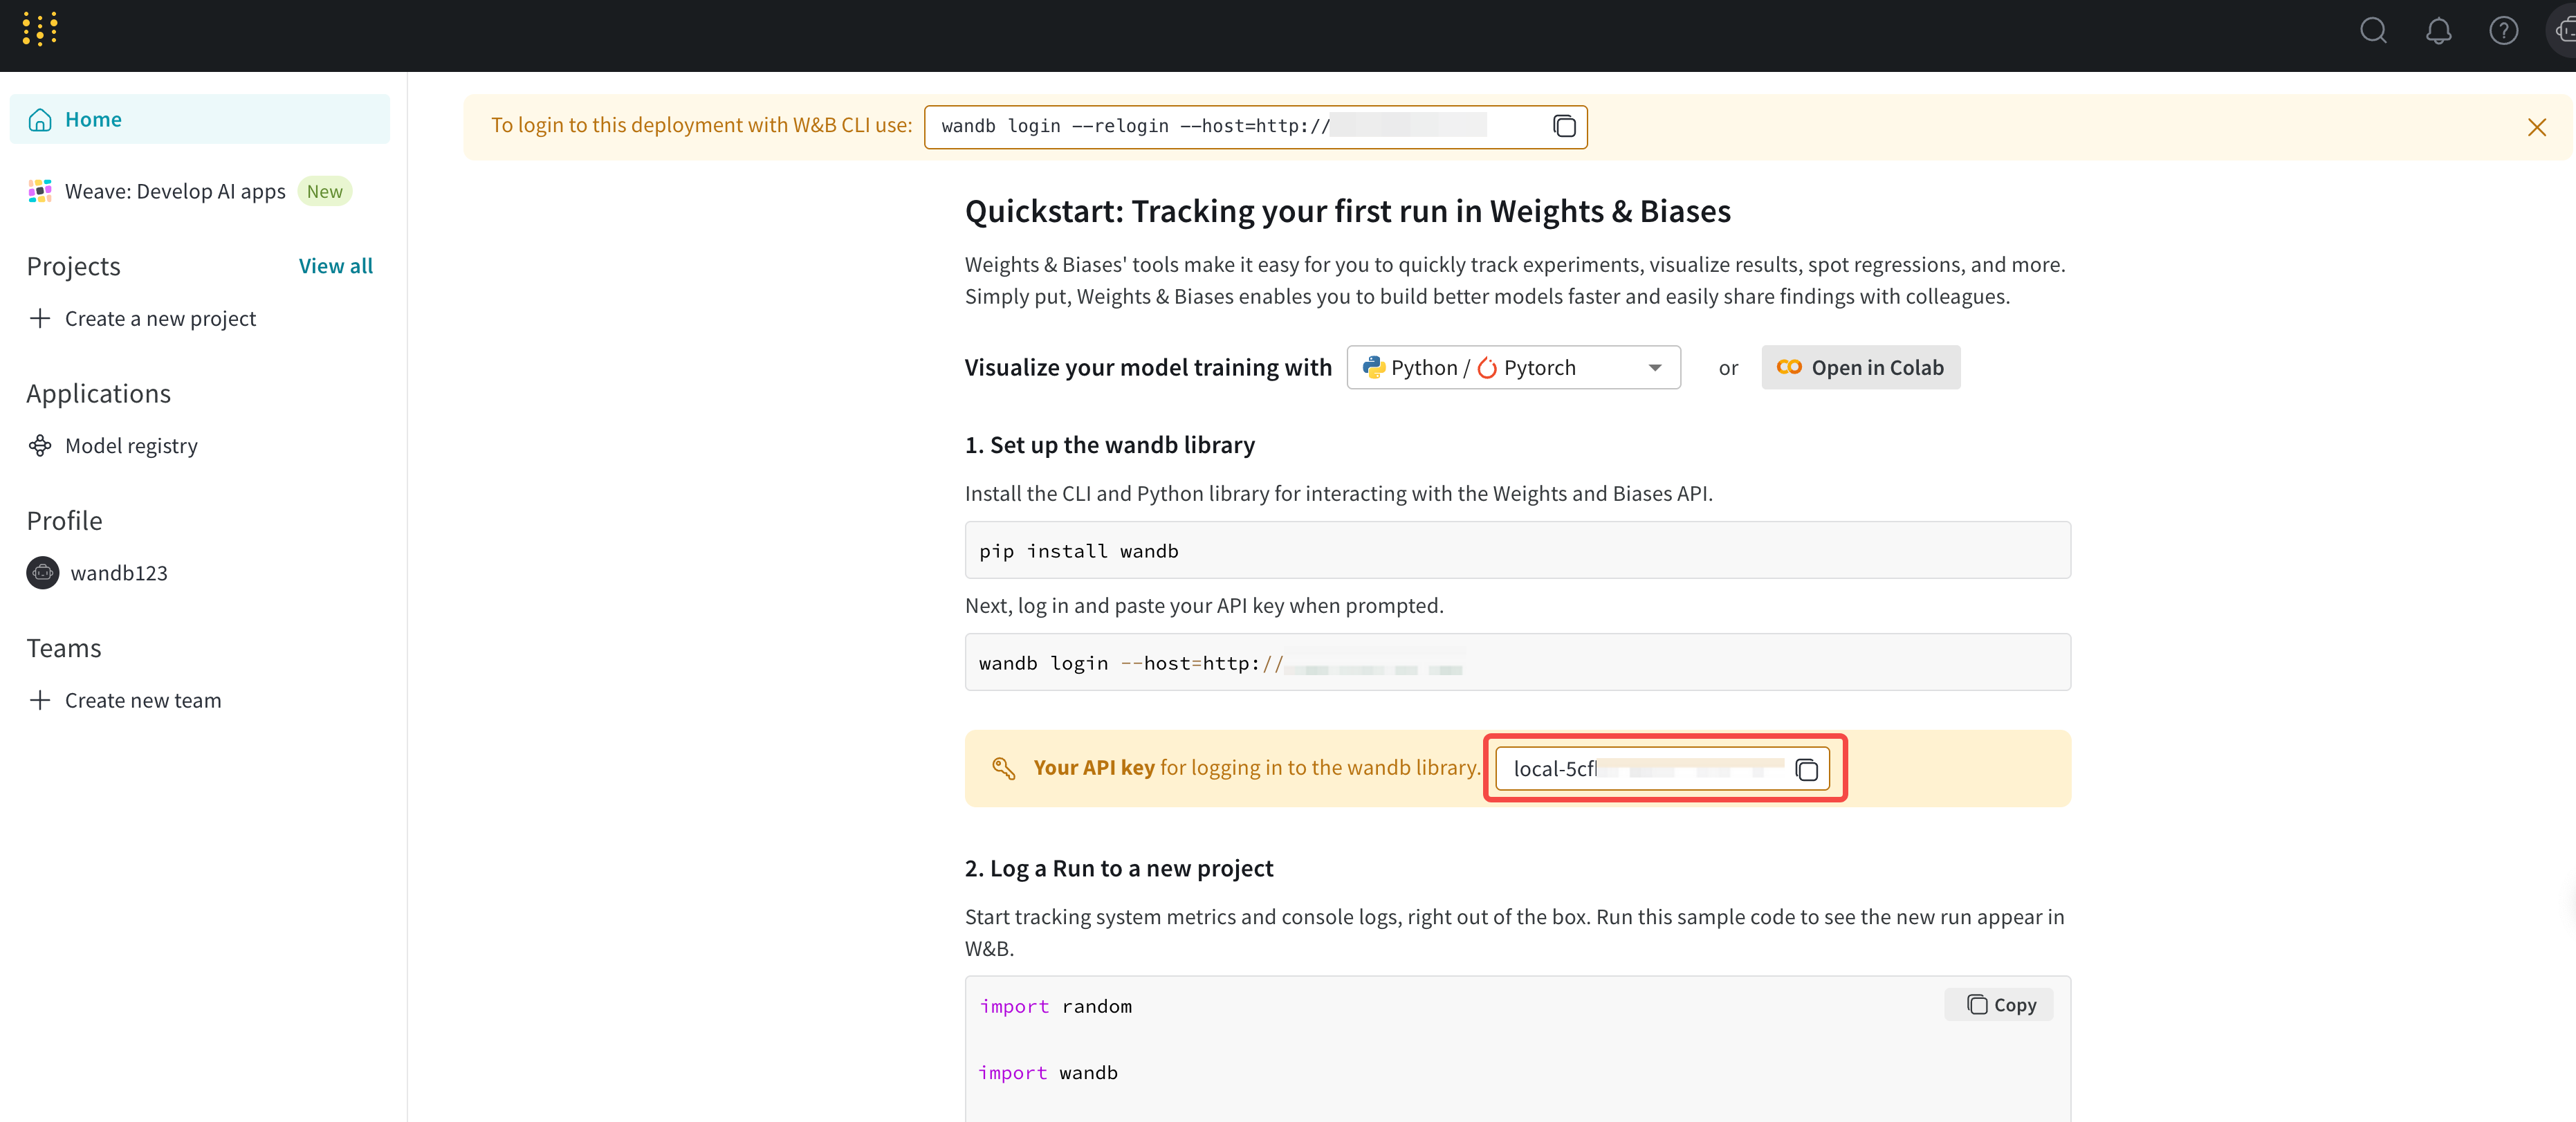Copy the API key

pyautogui.click(x=1806, y=769)
